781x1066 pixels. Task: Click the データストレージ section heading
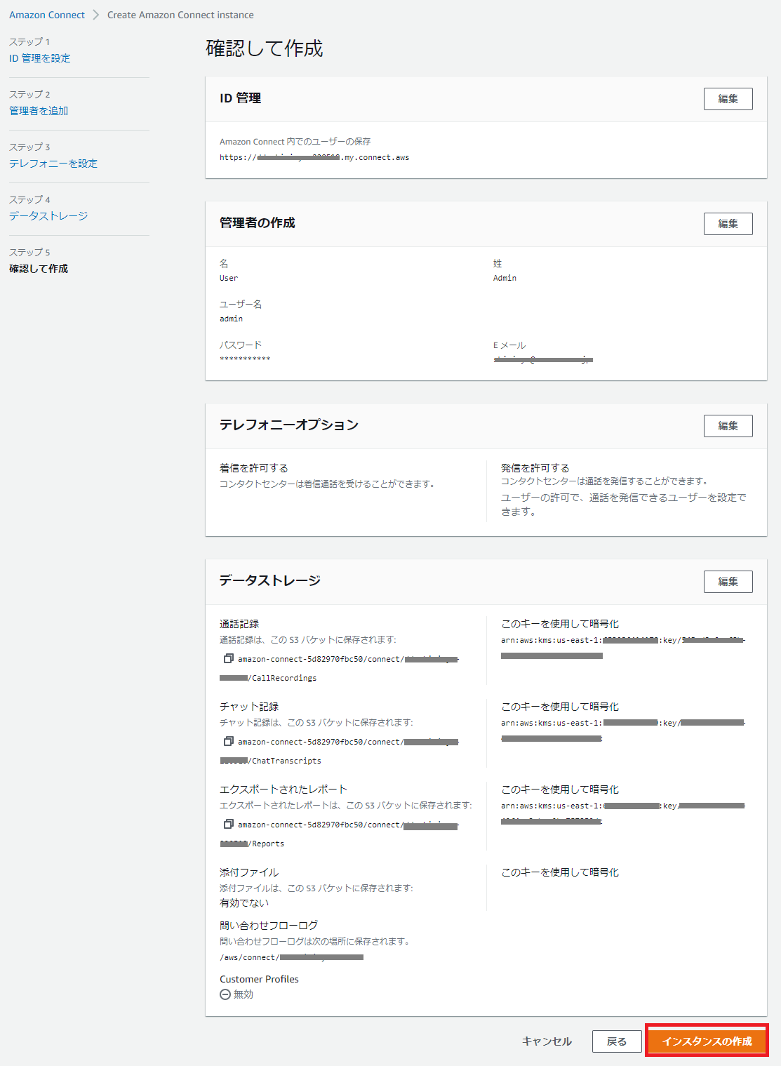click(x=270, y=580)
